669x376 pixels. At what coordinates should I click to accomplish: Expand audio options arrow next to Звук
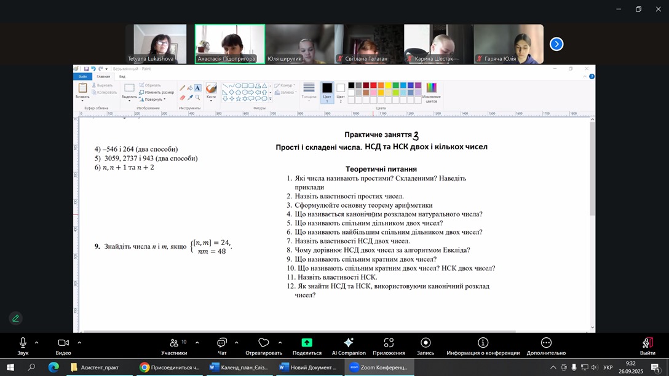click(37, 342)
